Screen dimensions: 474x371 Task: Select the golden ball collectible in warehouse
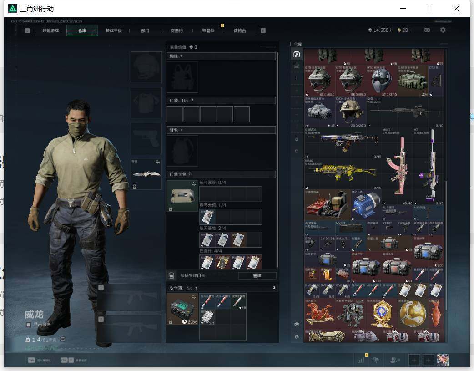[413, 314]
